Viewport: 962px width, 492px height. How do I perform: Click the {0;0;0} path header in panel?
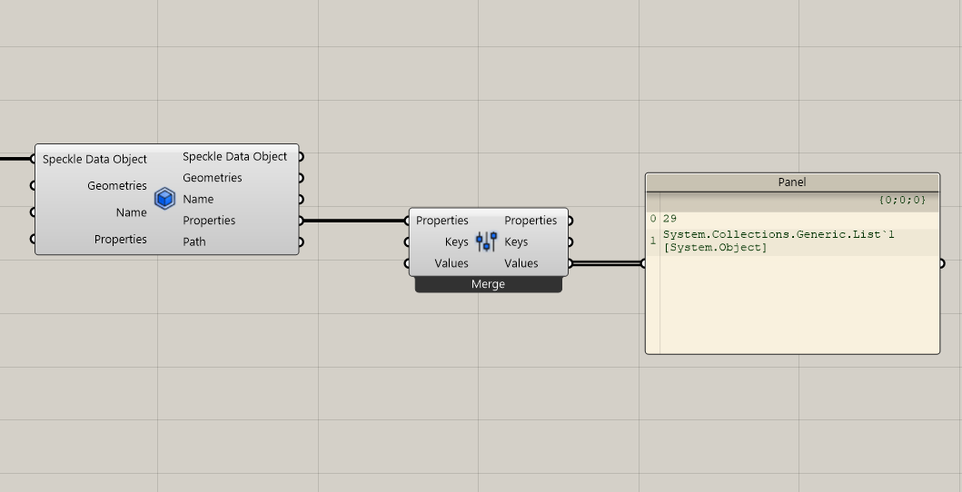coord(902,200)
